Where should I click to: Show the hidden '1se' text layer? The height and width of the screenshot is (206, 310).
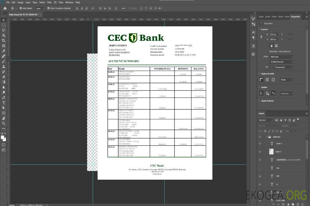point(260,168)
